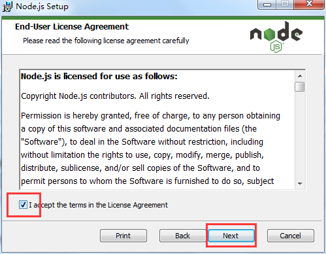Click the 'I accept the terms' label text
Screen dimensions: 326x254
coord(98,205)
